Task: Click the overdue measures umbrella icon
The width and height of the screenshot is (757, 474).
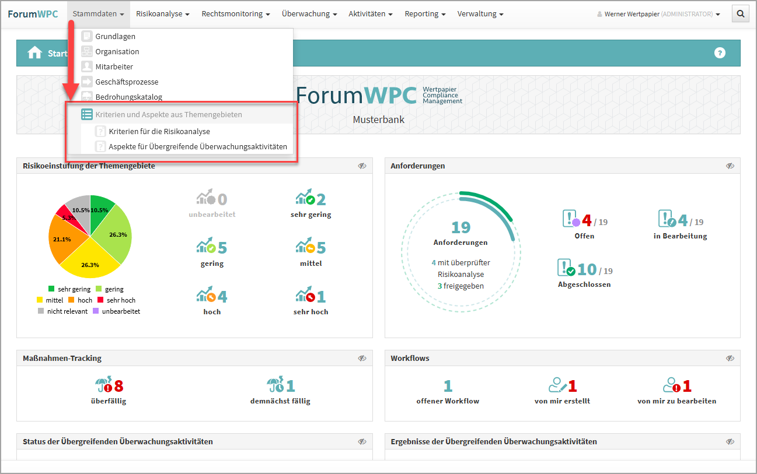Action: 103,385
